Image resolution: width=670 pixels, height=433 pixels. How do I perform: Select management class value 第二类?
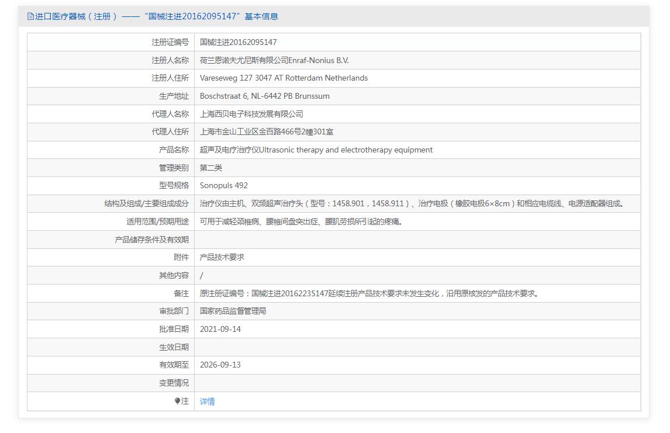coord(210,168)
